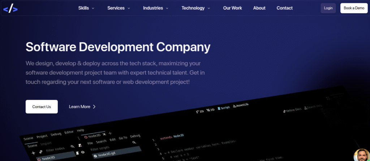Switch to the Import dock tab
The width and height of the screenshot is (370, 161).
[46, 144]
